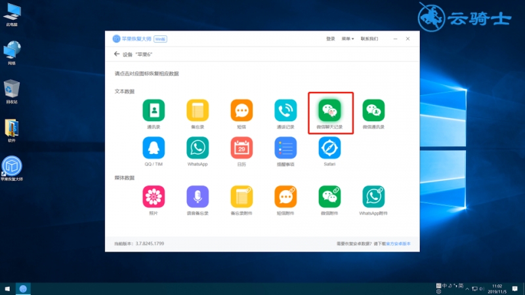Select the 微信附件 WeChat attachments icon
Viewport: 525px width, 295px height.
pos(329,197)
